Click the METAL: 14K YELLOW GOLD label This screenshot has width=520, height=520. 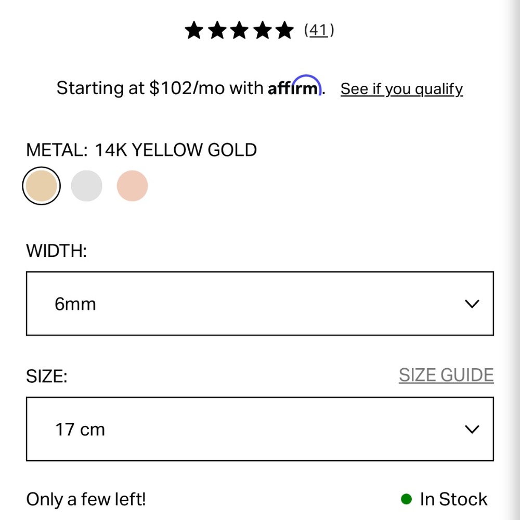[141, 150]
